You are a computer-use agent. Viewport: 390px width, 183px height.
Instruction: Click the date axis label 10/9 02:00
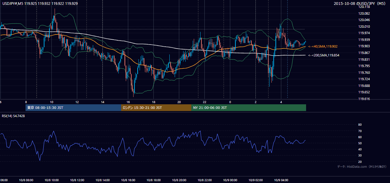point(255,180)
